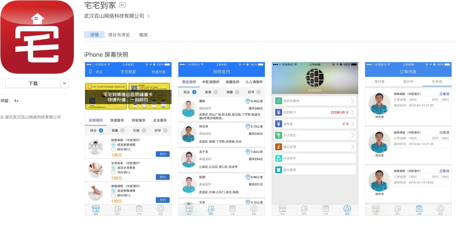Tap the 技师 icon in second screenshot's tab bar

pos(211,209)
